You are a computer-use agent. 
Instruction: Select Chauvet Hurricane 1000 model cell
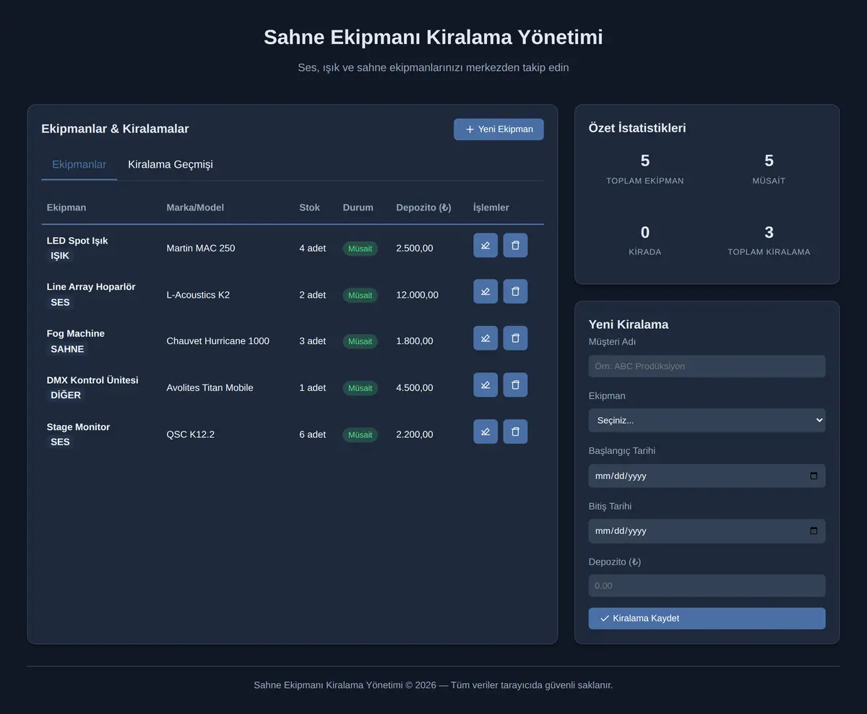tap(217, 341)
